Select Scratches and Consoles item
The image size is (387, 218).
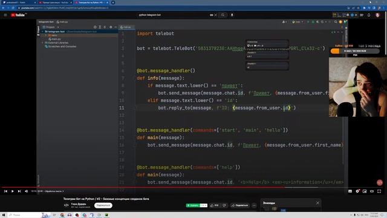pos(60,47)
